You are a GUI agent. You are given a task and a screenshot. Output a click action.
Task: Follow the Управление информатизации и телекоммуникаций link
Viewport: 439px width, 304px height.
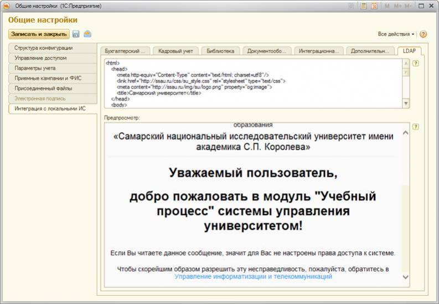tap(253, 277)
